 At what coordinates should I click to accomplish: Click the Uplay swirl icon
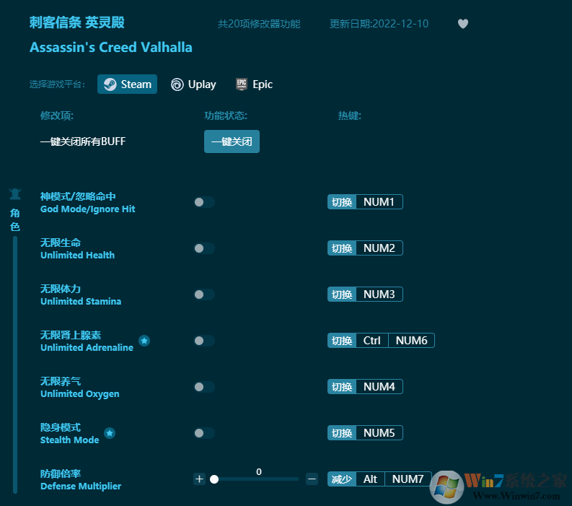point(177,84)
